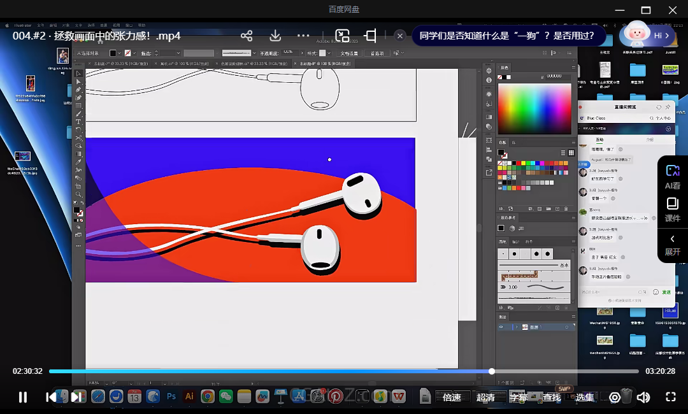Mute the video volume
The width and height of the screenshot is (688, 414).
click(x=643, y=397)
